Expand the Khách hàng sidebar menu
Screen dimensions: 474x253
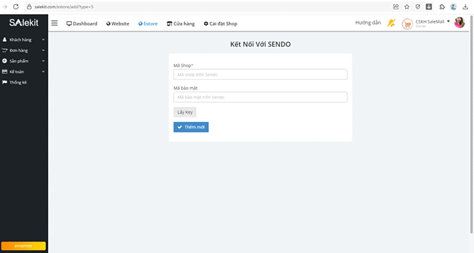[x=24, y=40]
